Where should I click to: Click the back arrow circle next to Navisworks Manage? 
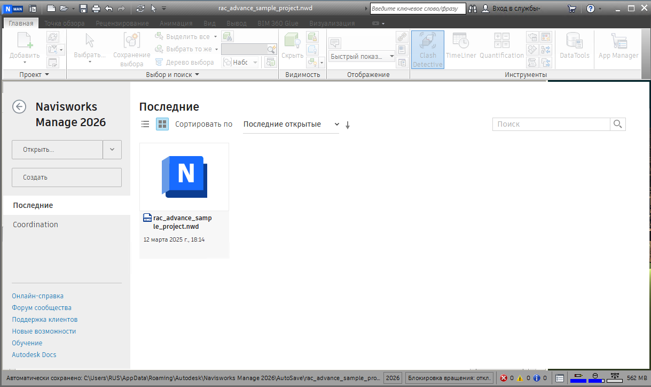(x=19, y=107)
